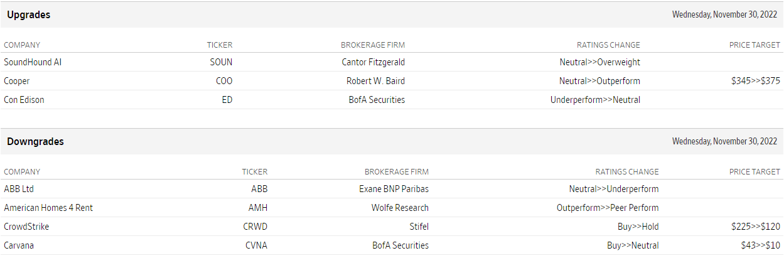
Task: Click American Homes 4 Rent company
Action: click(x=48, y=208)
